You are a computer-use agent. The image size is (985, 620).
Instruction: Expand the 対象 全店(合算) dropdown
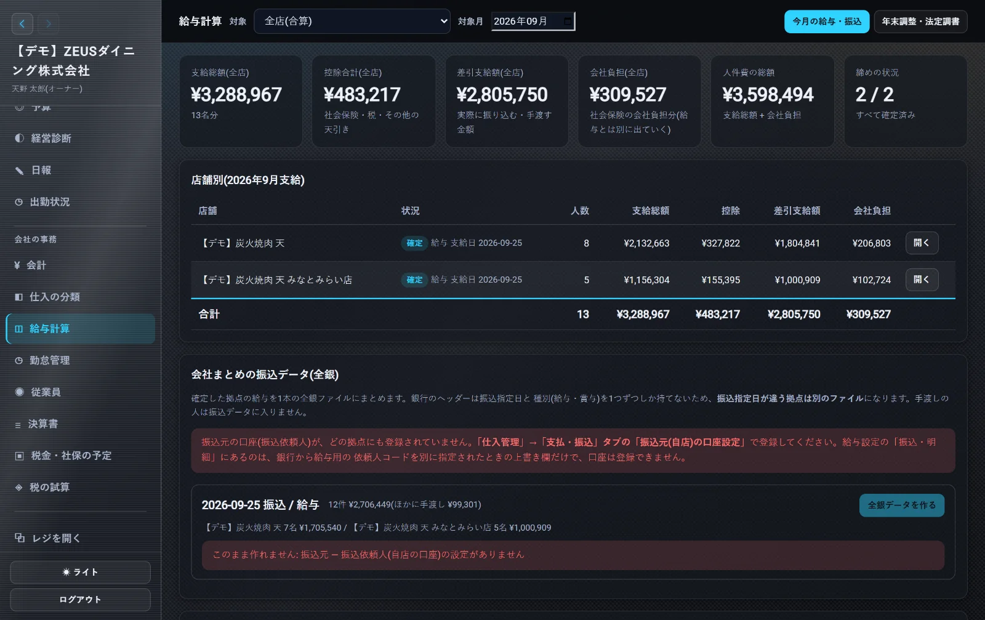[352, 22]
